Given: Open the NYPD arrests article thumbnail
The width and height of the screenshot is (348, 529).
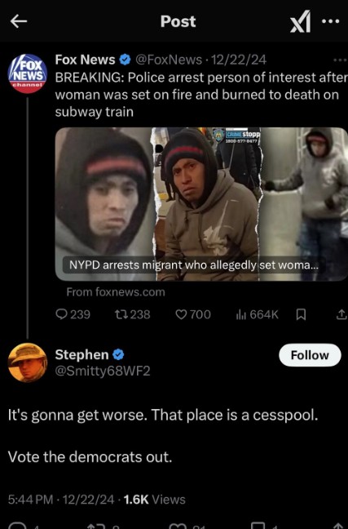Looking at the screenshot, I should click(201, 204).
